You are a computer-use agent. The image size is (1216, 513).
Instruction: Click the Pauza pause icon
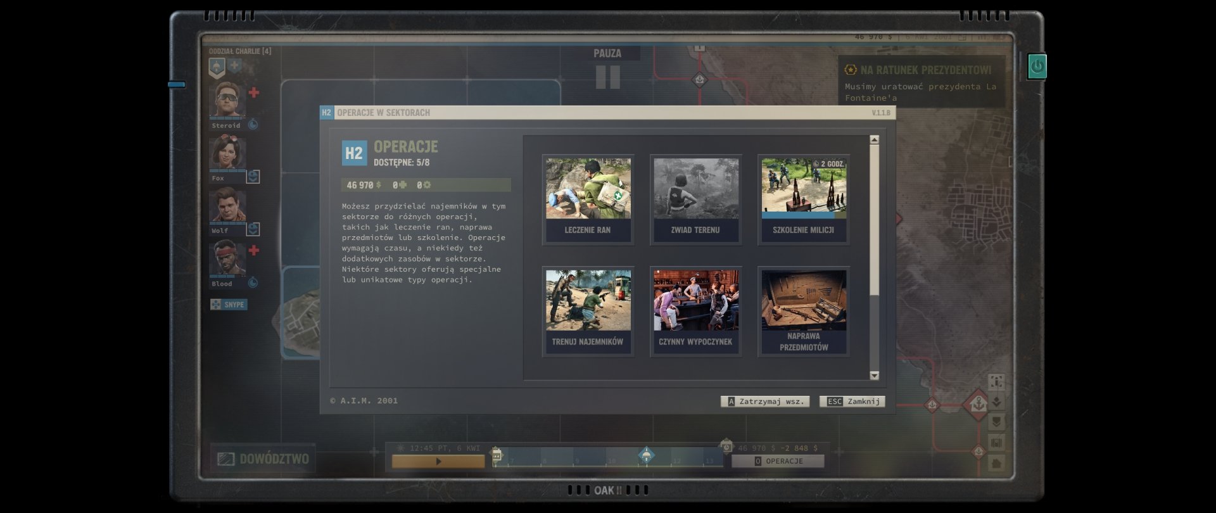click(607, 77)
